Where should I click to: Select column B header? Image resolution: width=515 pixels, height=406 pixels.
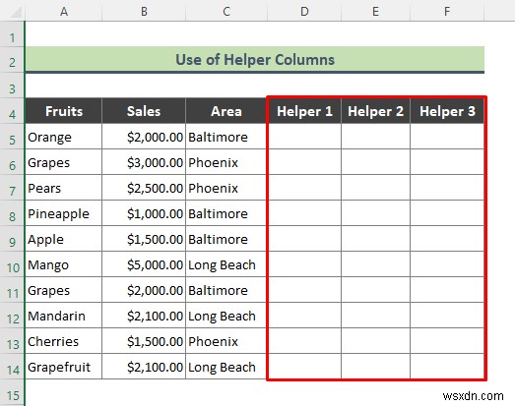144,11
